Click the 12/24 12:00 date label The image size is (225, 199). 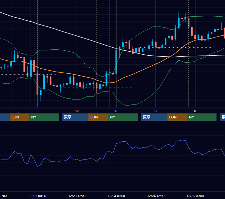coord(156,196)
